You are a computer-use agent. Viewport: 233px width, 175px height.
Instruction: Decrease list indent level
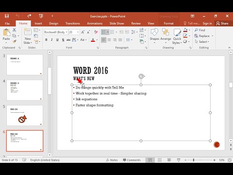click(x=121, y=32)
